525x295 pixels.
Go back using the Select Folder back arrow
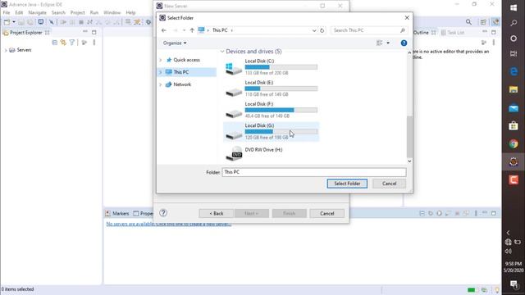coord(164,30)
